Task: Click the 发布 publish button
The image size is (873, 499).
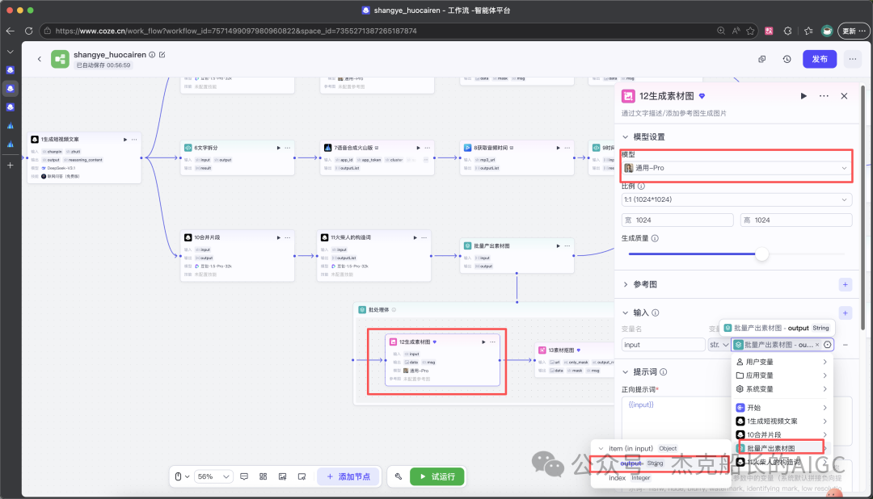Action: pyautogui.click(x=820, y=59)
